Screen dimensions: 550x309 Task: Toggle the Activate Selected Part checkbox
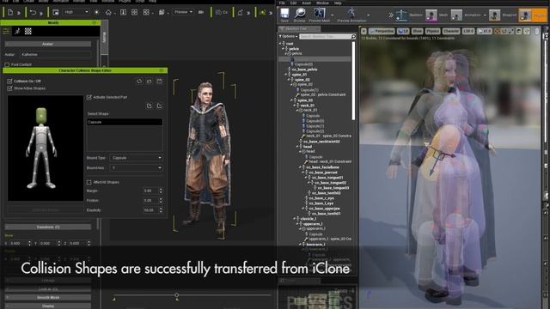(x=89, y=97)
